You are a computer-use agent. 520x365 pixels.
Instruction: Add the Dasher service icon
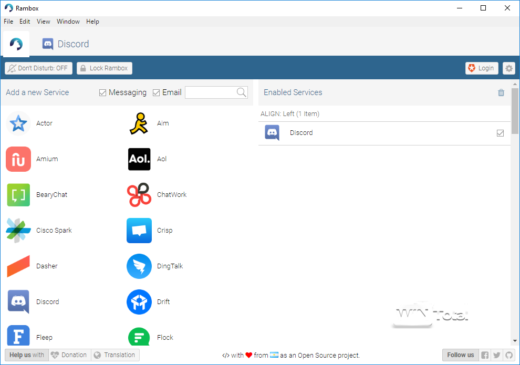[x=18, y=266]
